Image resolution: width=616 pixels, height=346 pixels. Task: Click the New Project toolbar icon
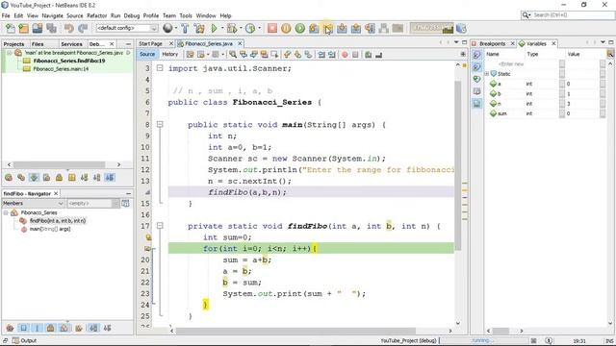[24, 28]
